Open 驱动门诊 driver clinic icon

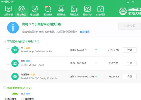(x=87, y=9)
